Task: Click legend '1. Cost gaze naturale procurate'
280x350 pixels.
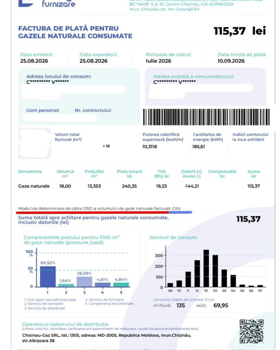Action: coord(50,300)
